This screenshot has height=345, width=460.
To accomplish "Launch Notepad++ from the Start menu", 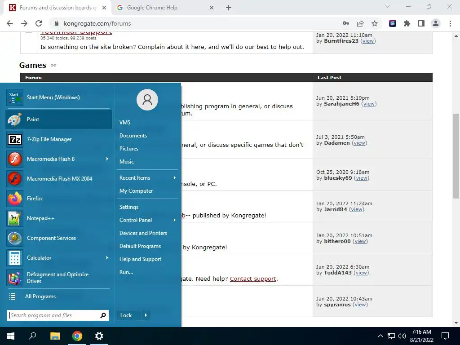I will coord(59,218).
